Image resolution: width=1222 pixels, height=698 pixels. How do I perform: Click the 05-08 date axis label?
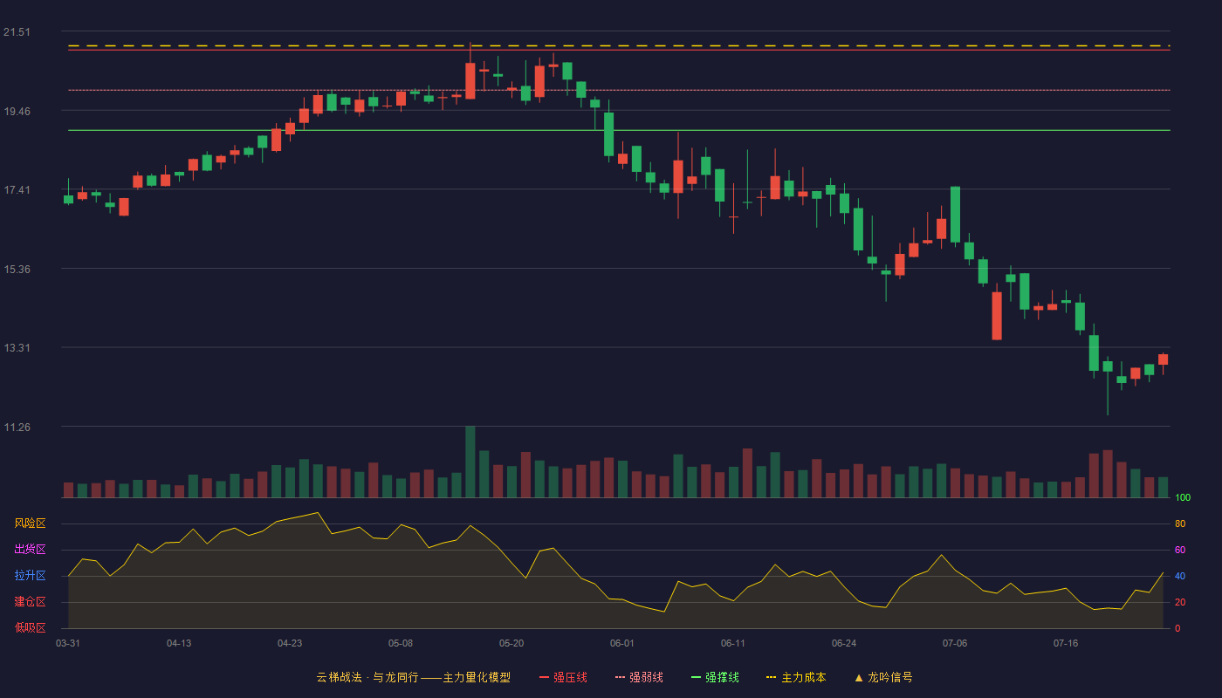401,643
